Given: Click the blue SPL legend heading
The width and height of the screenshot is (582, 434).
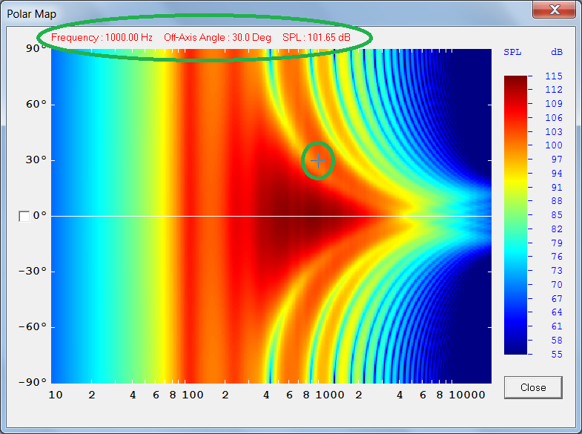Looking at the screenshot, I should tap(512, 53).
